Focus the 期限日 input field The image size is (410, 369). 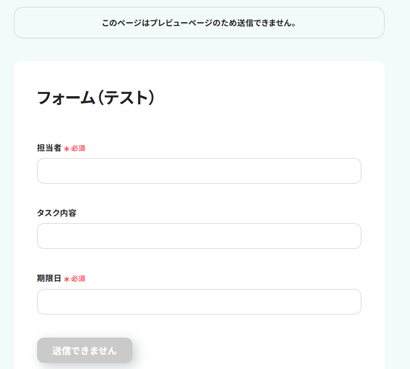(199, 302)
